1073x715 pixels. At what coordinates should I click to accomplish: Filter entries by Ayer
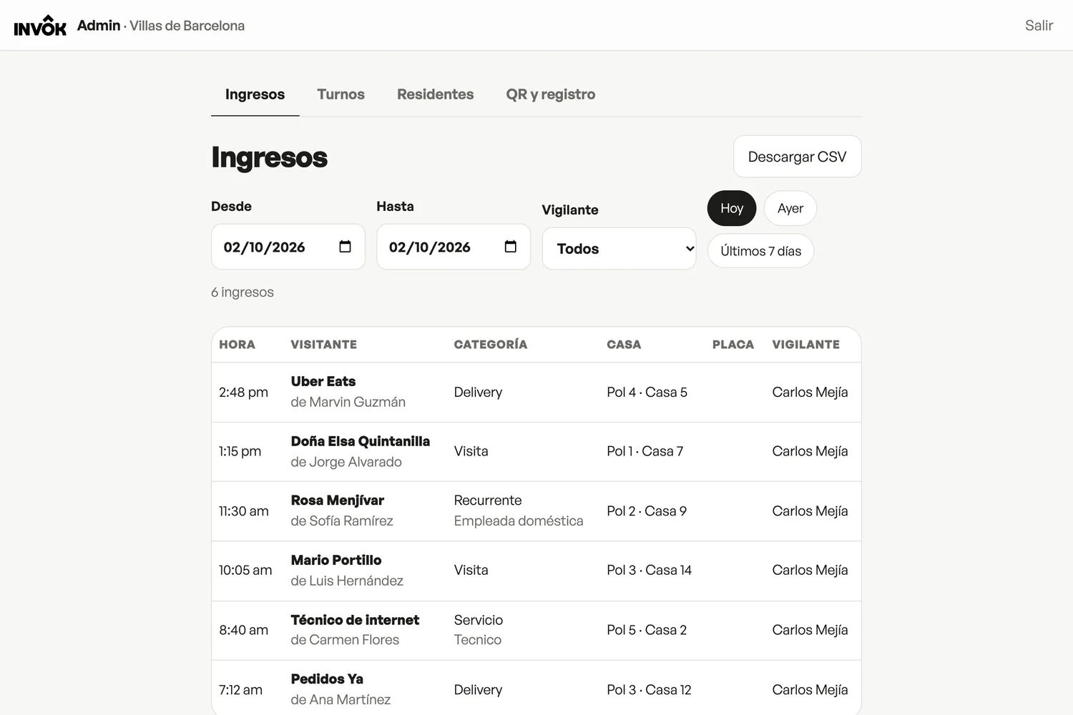point(790,208)
